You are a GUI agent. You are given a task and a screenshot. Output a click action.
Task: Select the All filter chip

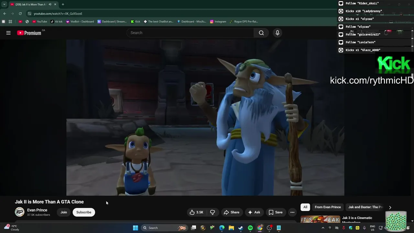coord(305,207)
